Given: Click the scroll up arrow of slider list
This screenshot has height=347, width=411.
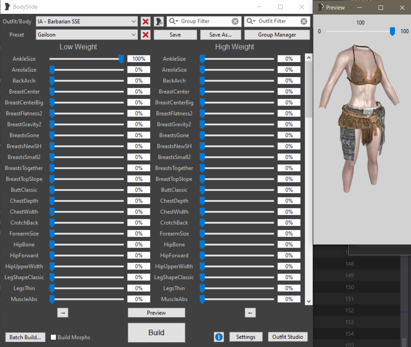Looking at the screenshot, I should pyautogui.click(x=309, y=58).
